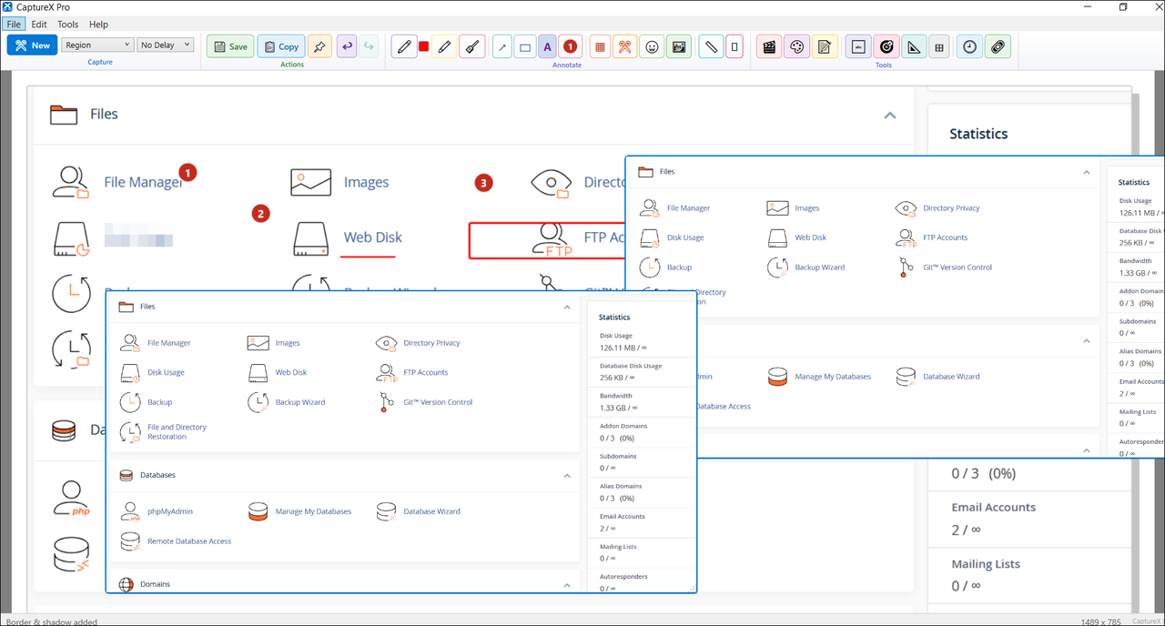Click the large 'Statistics' heading in canvas

click(978, 134)
